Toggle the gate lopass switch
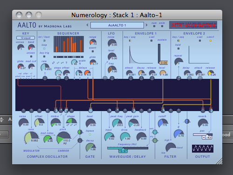Viewport: 233px width, 175px height. 90,134
